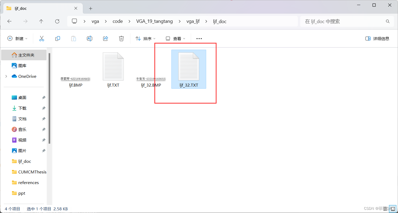398x213 pixels.
Task: Expand chevron after vga_ljf in path
Action: 206,22
